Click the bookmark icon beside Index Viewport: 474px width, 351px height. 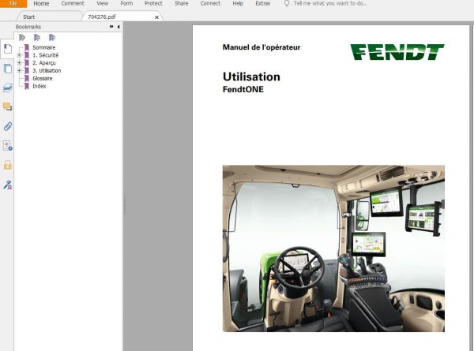click(x=27, y=86)
